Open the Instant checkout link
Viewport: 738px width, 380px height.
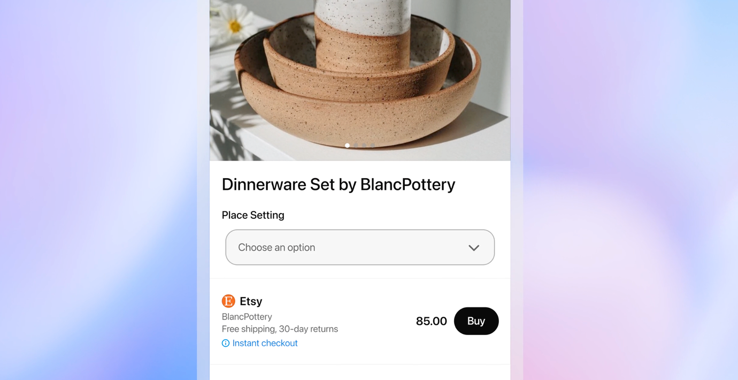265,343
